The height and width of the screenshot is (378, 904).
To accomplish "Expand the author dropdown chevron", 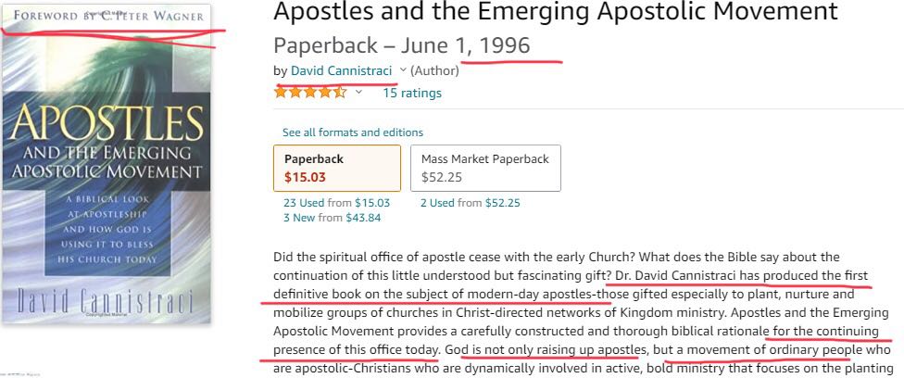I will (402, 70).
